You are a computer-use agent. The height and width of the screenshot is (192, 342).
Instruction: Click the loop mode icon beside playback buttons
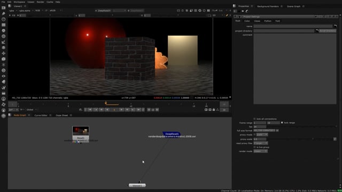(81, 110)
